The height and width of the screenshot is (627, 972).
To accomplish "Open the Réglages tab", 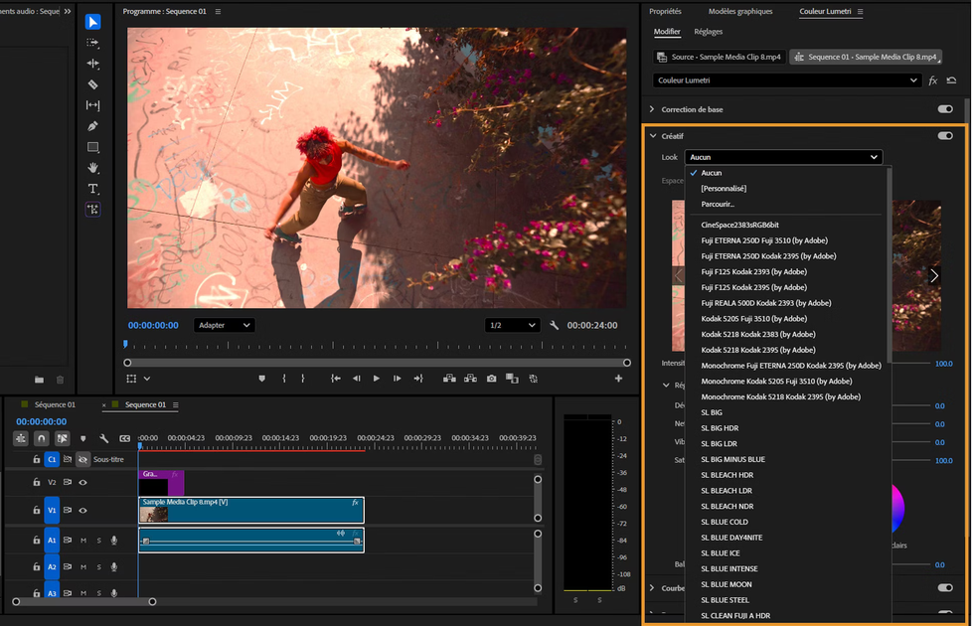I will pyautogui.click(x=708, y=32).
